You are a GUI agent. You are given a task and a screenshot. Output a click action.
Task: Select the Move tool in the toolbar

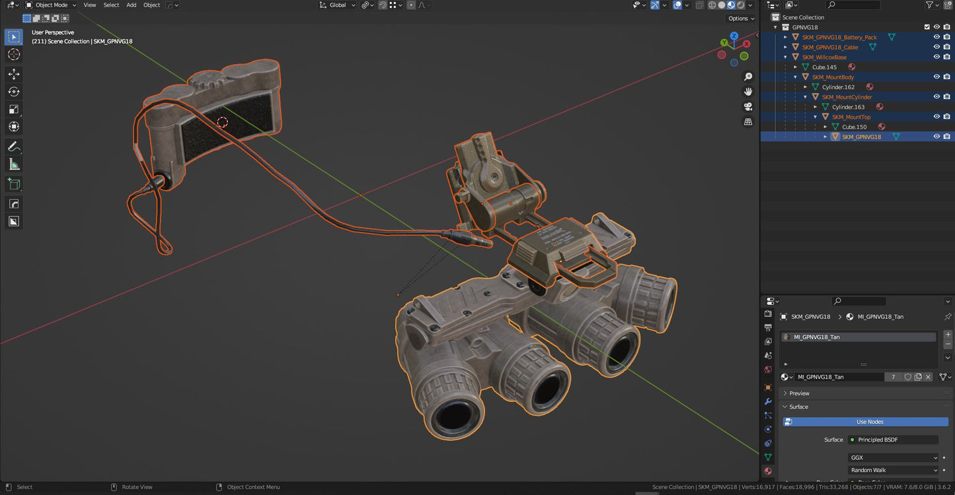pyautogui.click(x=13, y=74)
